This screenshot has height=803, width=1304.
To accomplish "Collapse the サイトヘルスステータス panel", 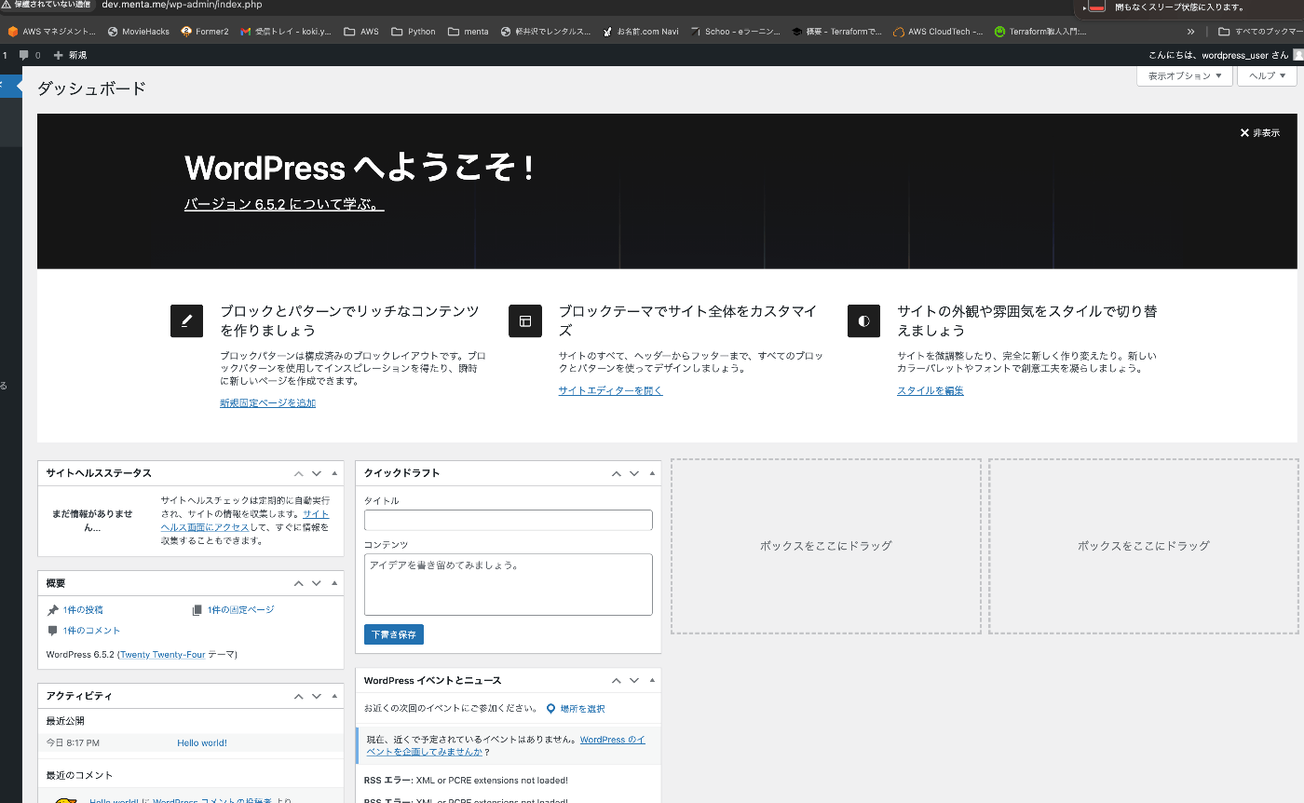I will 334,473.
